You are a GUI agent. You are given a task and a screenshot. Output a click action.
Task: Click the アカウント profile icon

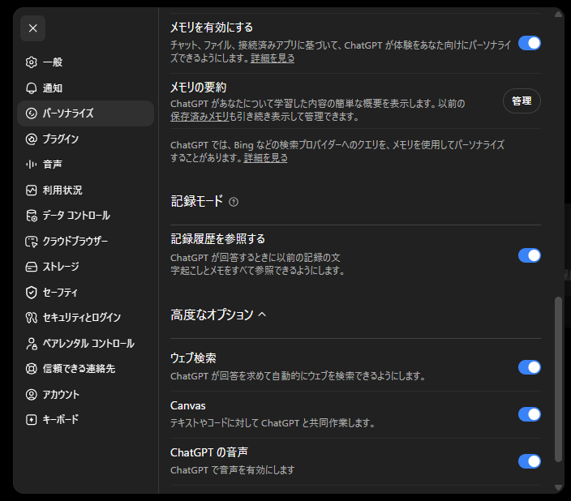(x=32, y=394)
